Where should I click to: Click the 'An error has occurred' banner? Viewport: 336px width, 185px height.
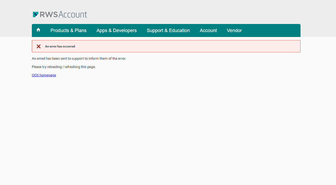point(166,46)
